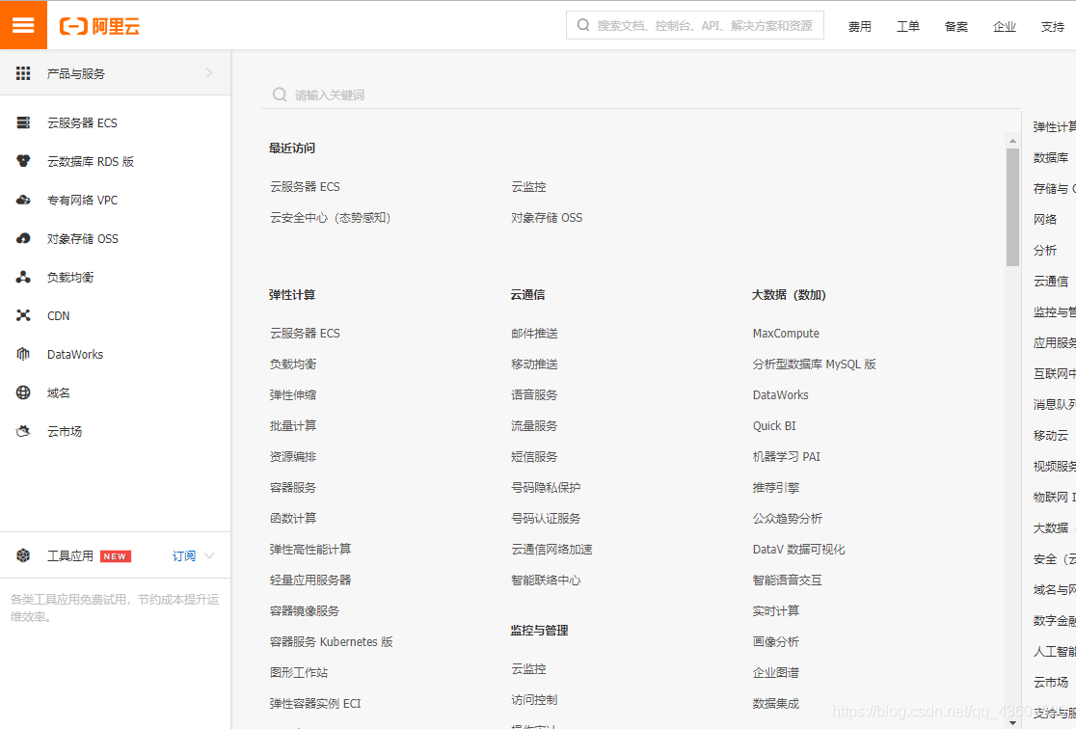
Task: Open DataV 数据可视化 link
Action: point(798,549)
